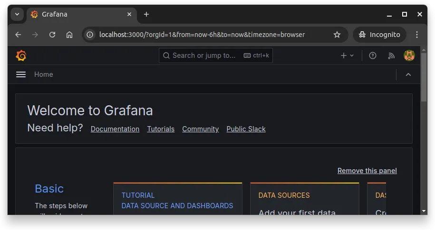Open the help question mark icon

[373, 55]
